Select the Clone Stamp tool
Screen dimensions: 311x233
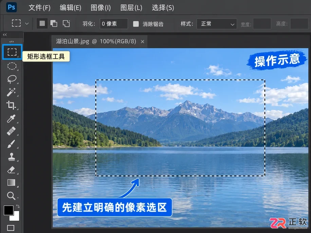click(11, 157)
